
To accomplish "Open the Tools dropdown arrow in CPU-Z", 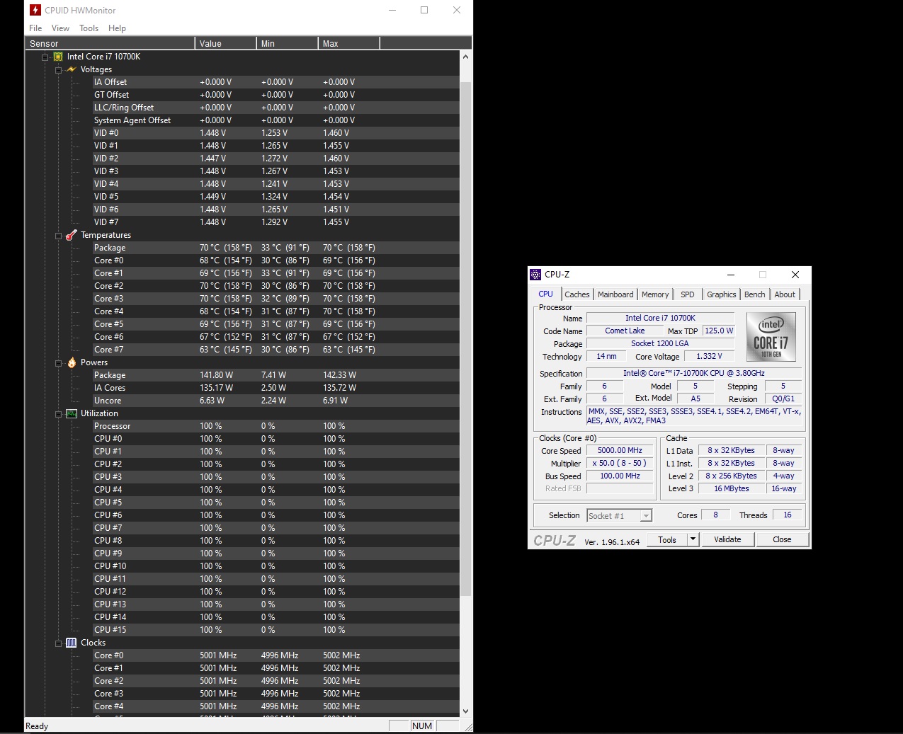I will 693,539.
